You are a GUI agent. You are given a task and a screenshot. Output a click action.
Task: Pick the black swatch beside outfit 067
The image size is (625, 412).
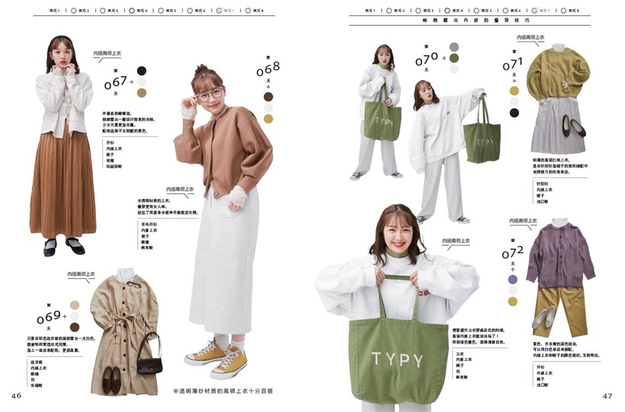[x=142, y=71]
